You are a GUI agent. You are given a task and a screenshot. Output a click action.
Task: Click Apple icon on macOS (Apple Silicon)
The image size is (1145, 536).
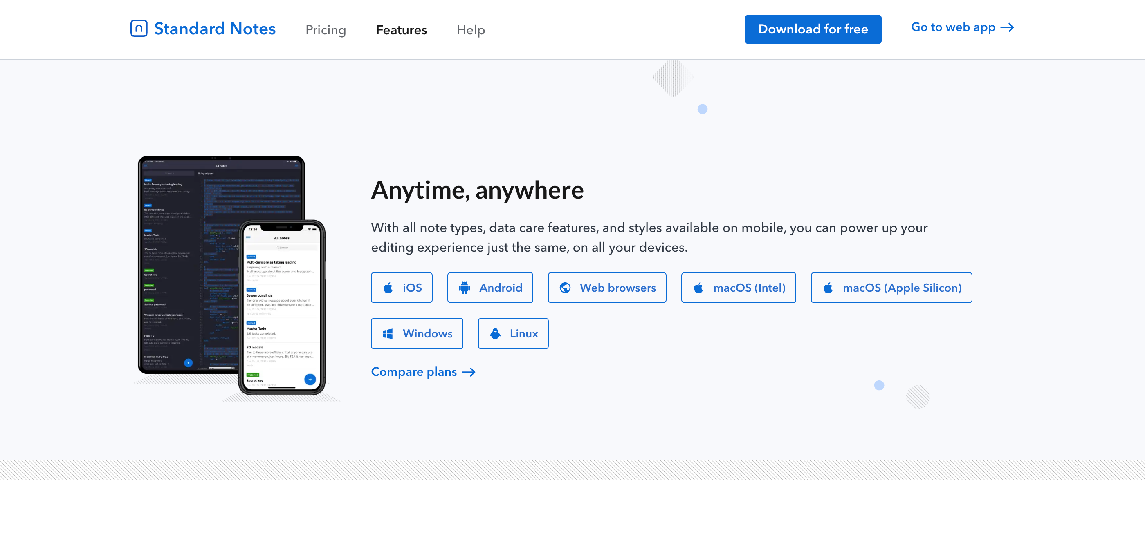point(828,288)
